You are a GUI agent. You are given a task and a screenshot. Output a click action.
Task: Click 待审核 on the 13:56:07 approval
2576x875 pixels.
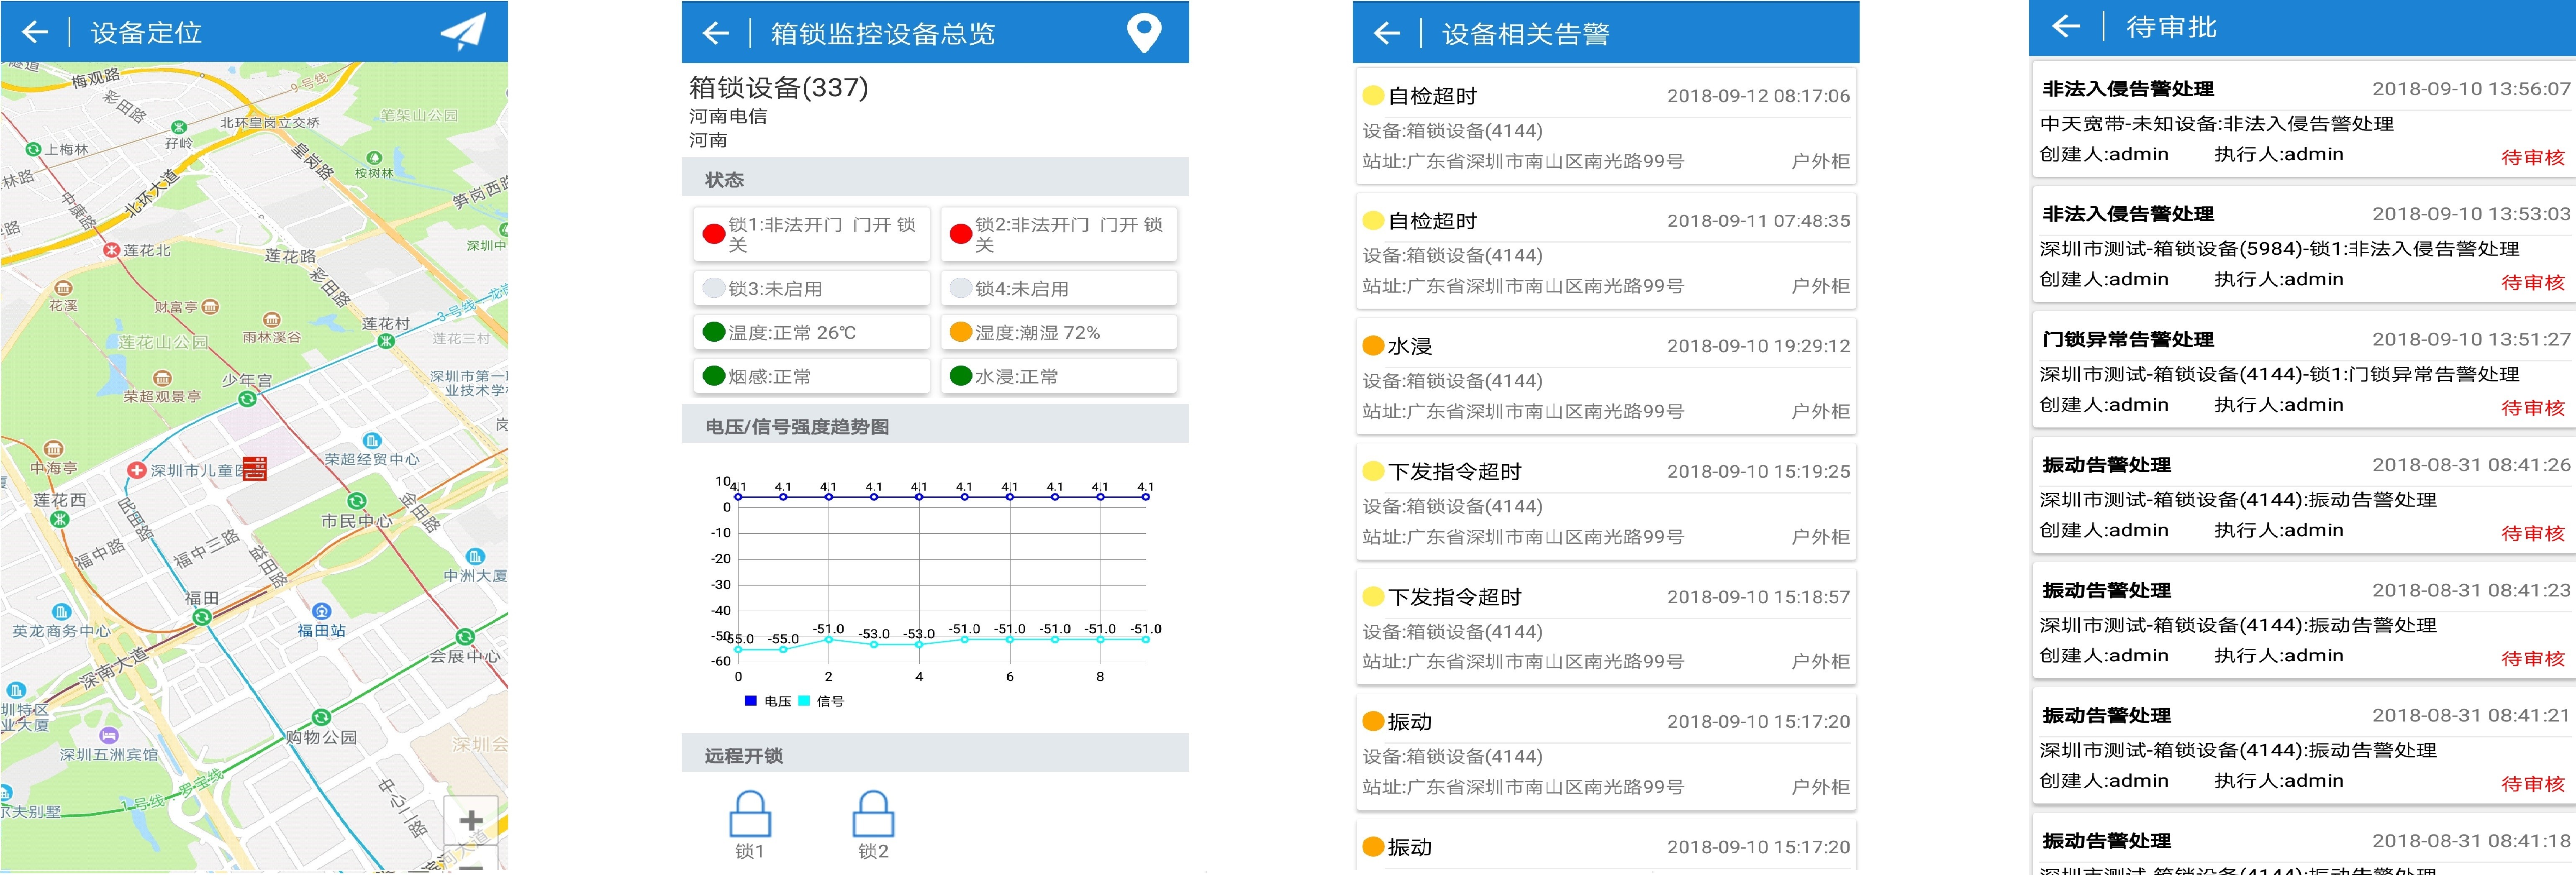click(2533, 157)
